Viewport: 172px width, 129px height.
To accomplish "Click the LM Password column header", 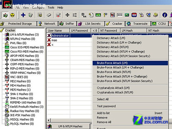I will pyautogui.click(x=79, y=31).
